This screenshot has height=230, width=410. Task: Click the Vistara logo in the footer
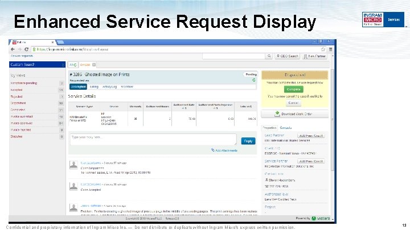click(x=321, y=218)
